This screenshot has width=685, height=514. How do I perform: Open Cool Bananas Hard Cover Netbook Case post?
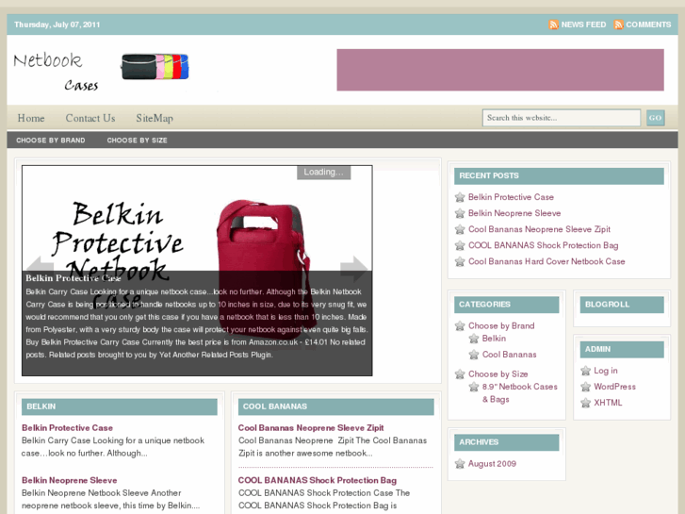[x=546, y=261]
